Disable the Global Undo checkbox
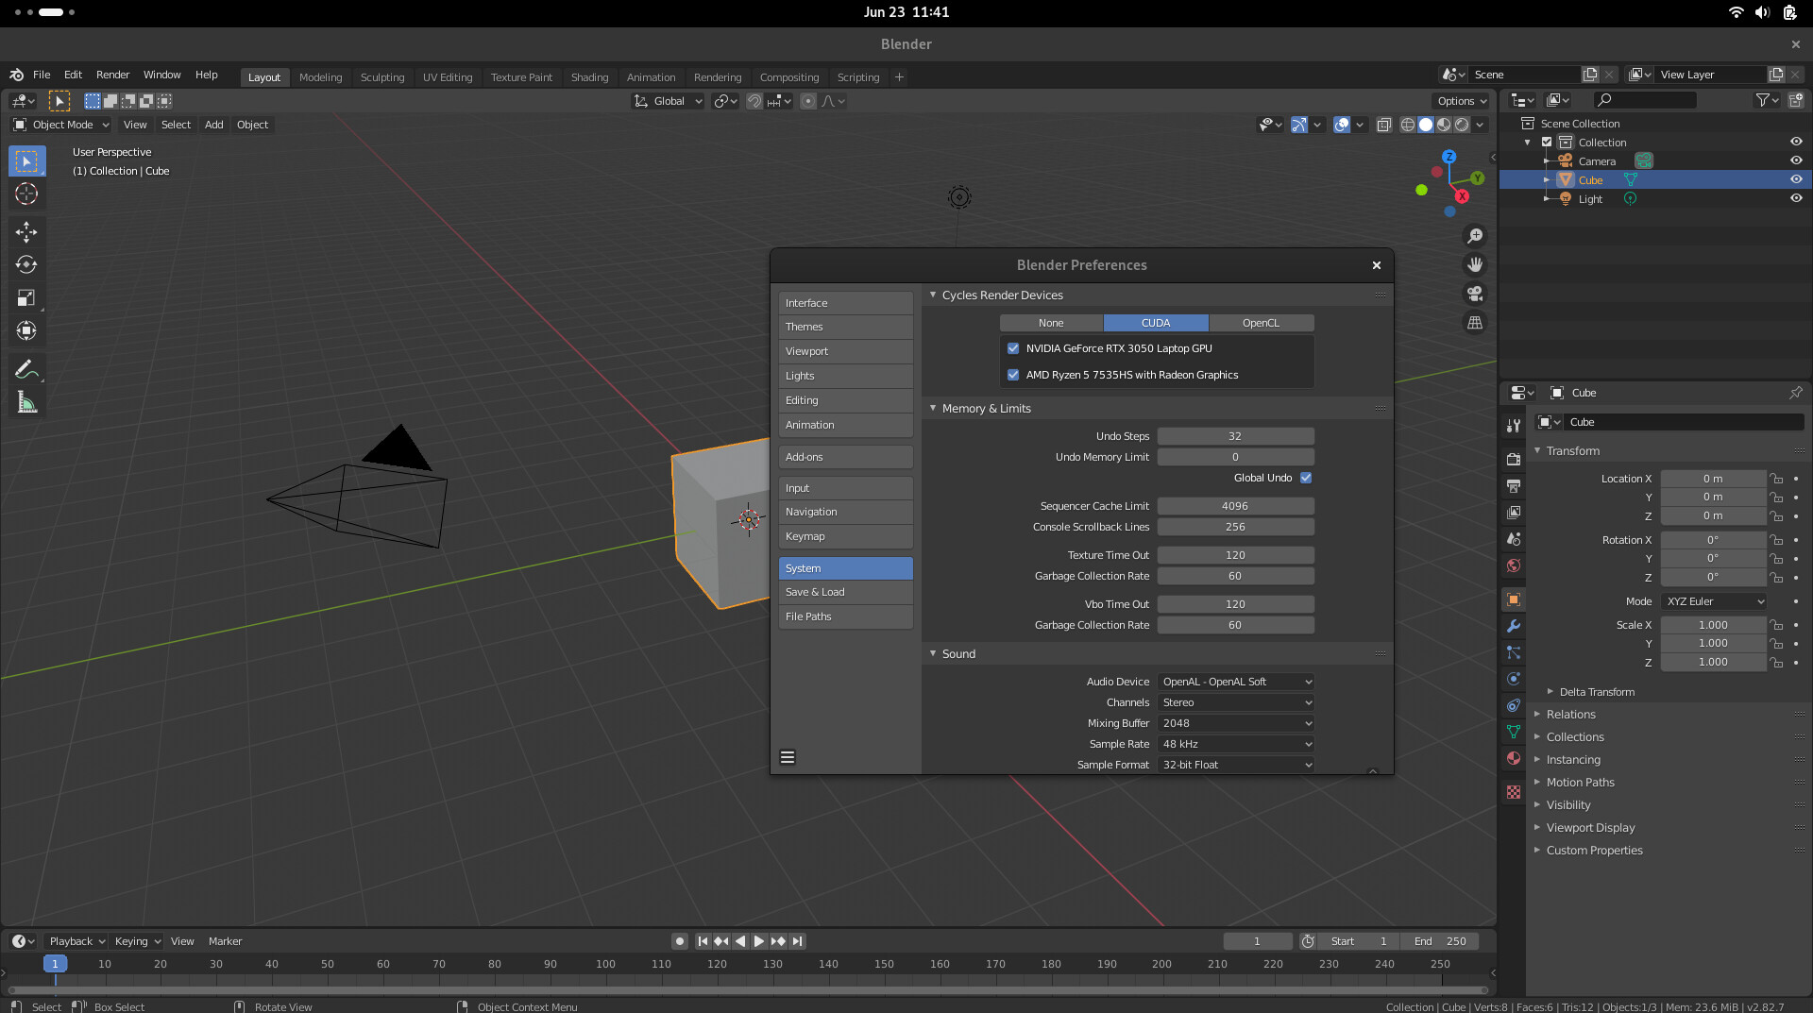Viewport: 1813px width, 1013px height. coord(1306,478)
